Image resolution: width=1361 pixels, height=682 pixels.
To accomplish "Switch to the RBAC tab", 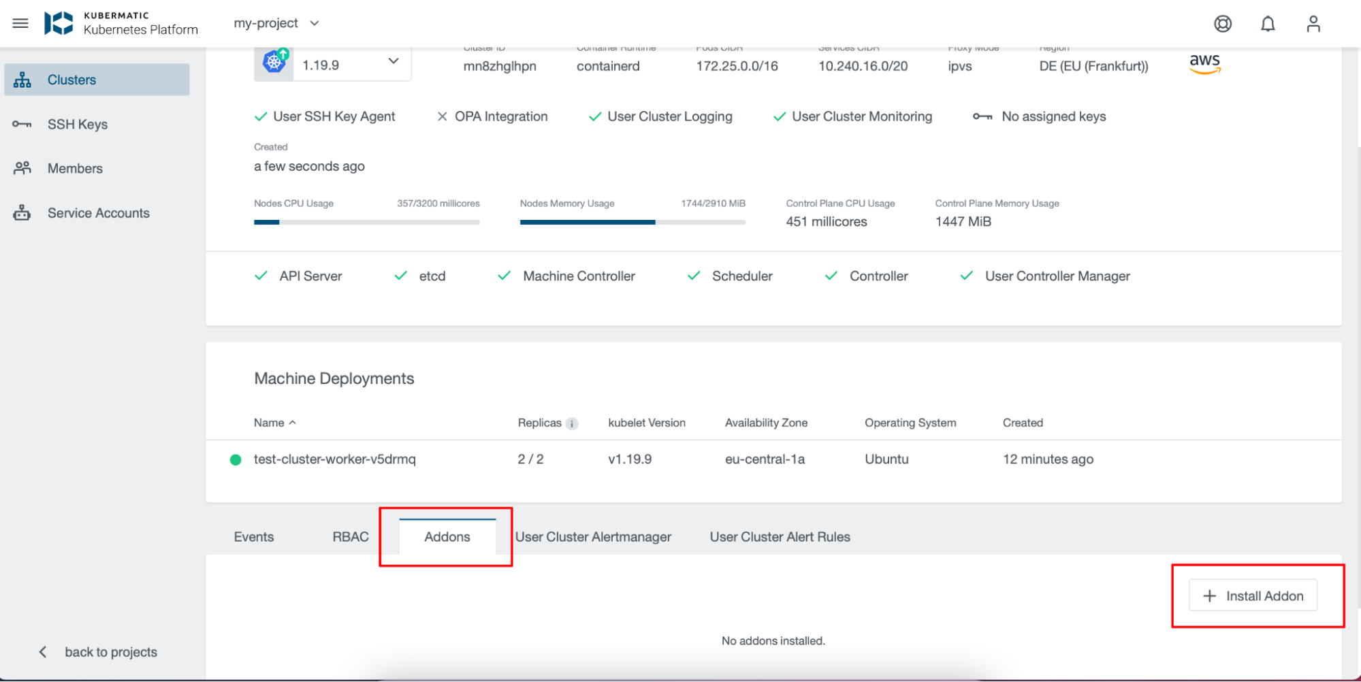I will click(x=350, y=536).
